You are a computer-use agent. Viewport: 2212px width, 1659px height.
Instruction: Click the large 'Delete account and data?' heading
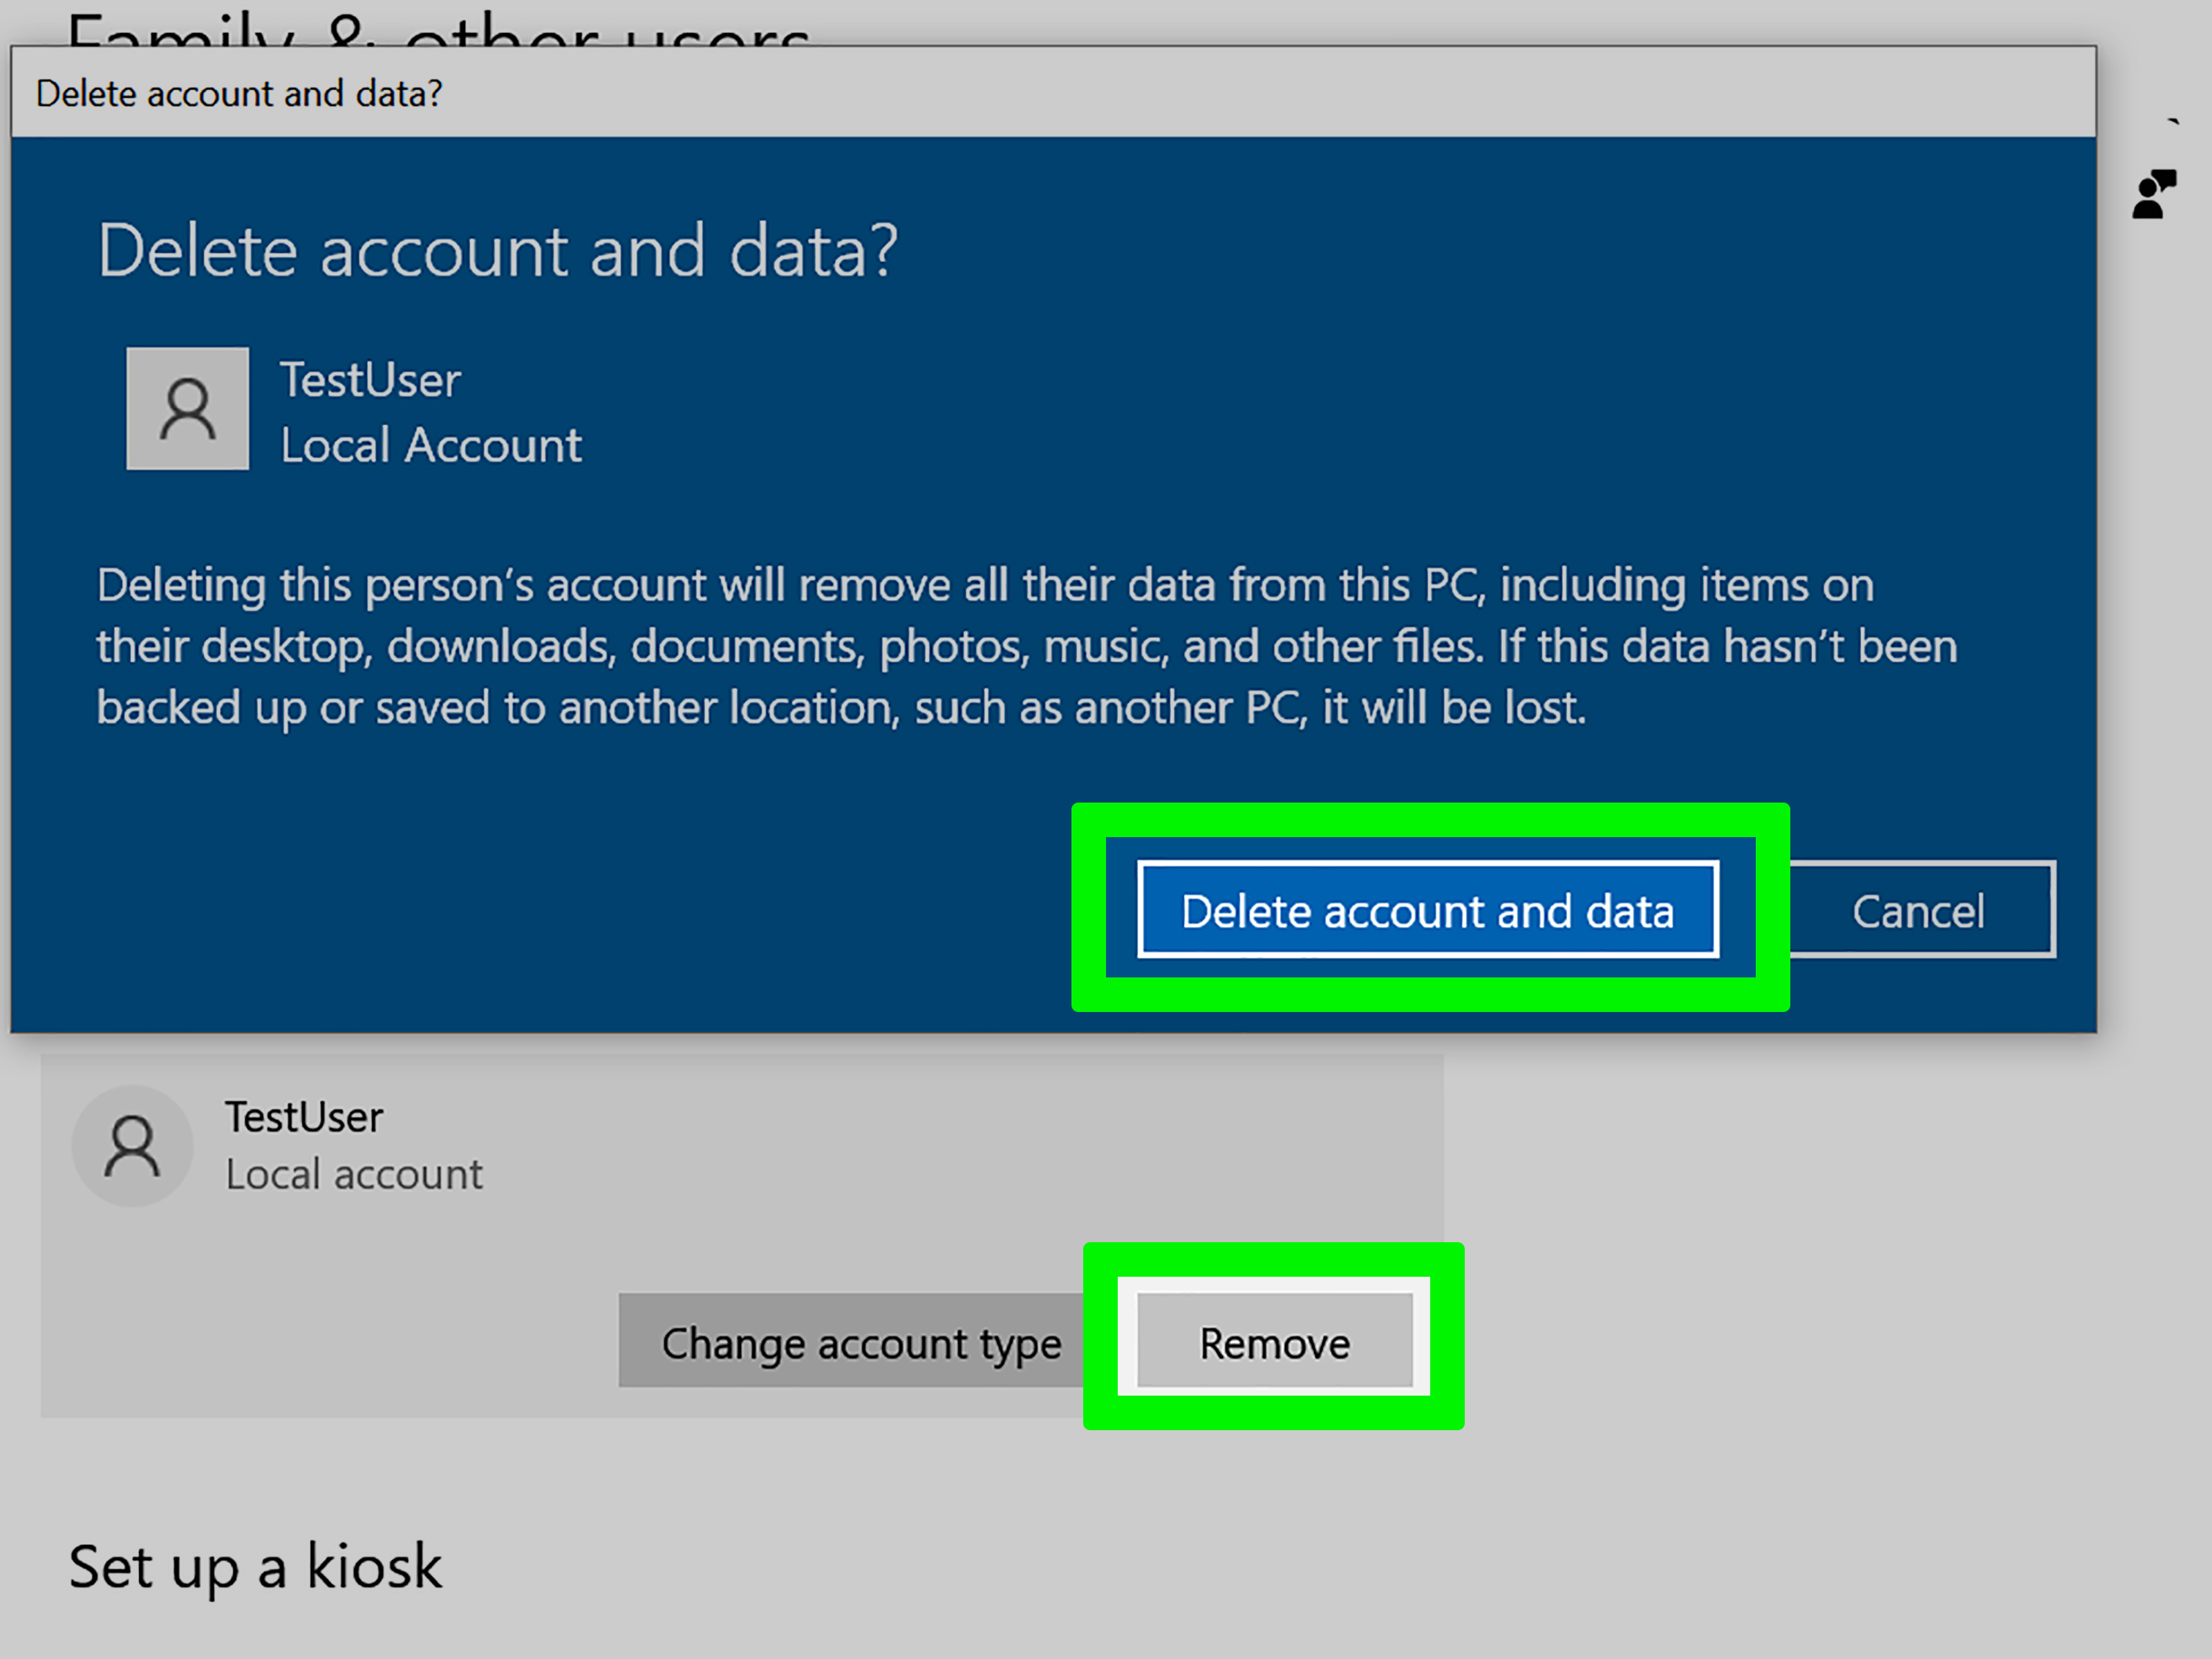tap(498, 250)
